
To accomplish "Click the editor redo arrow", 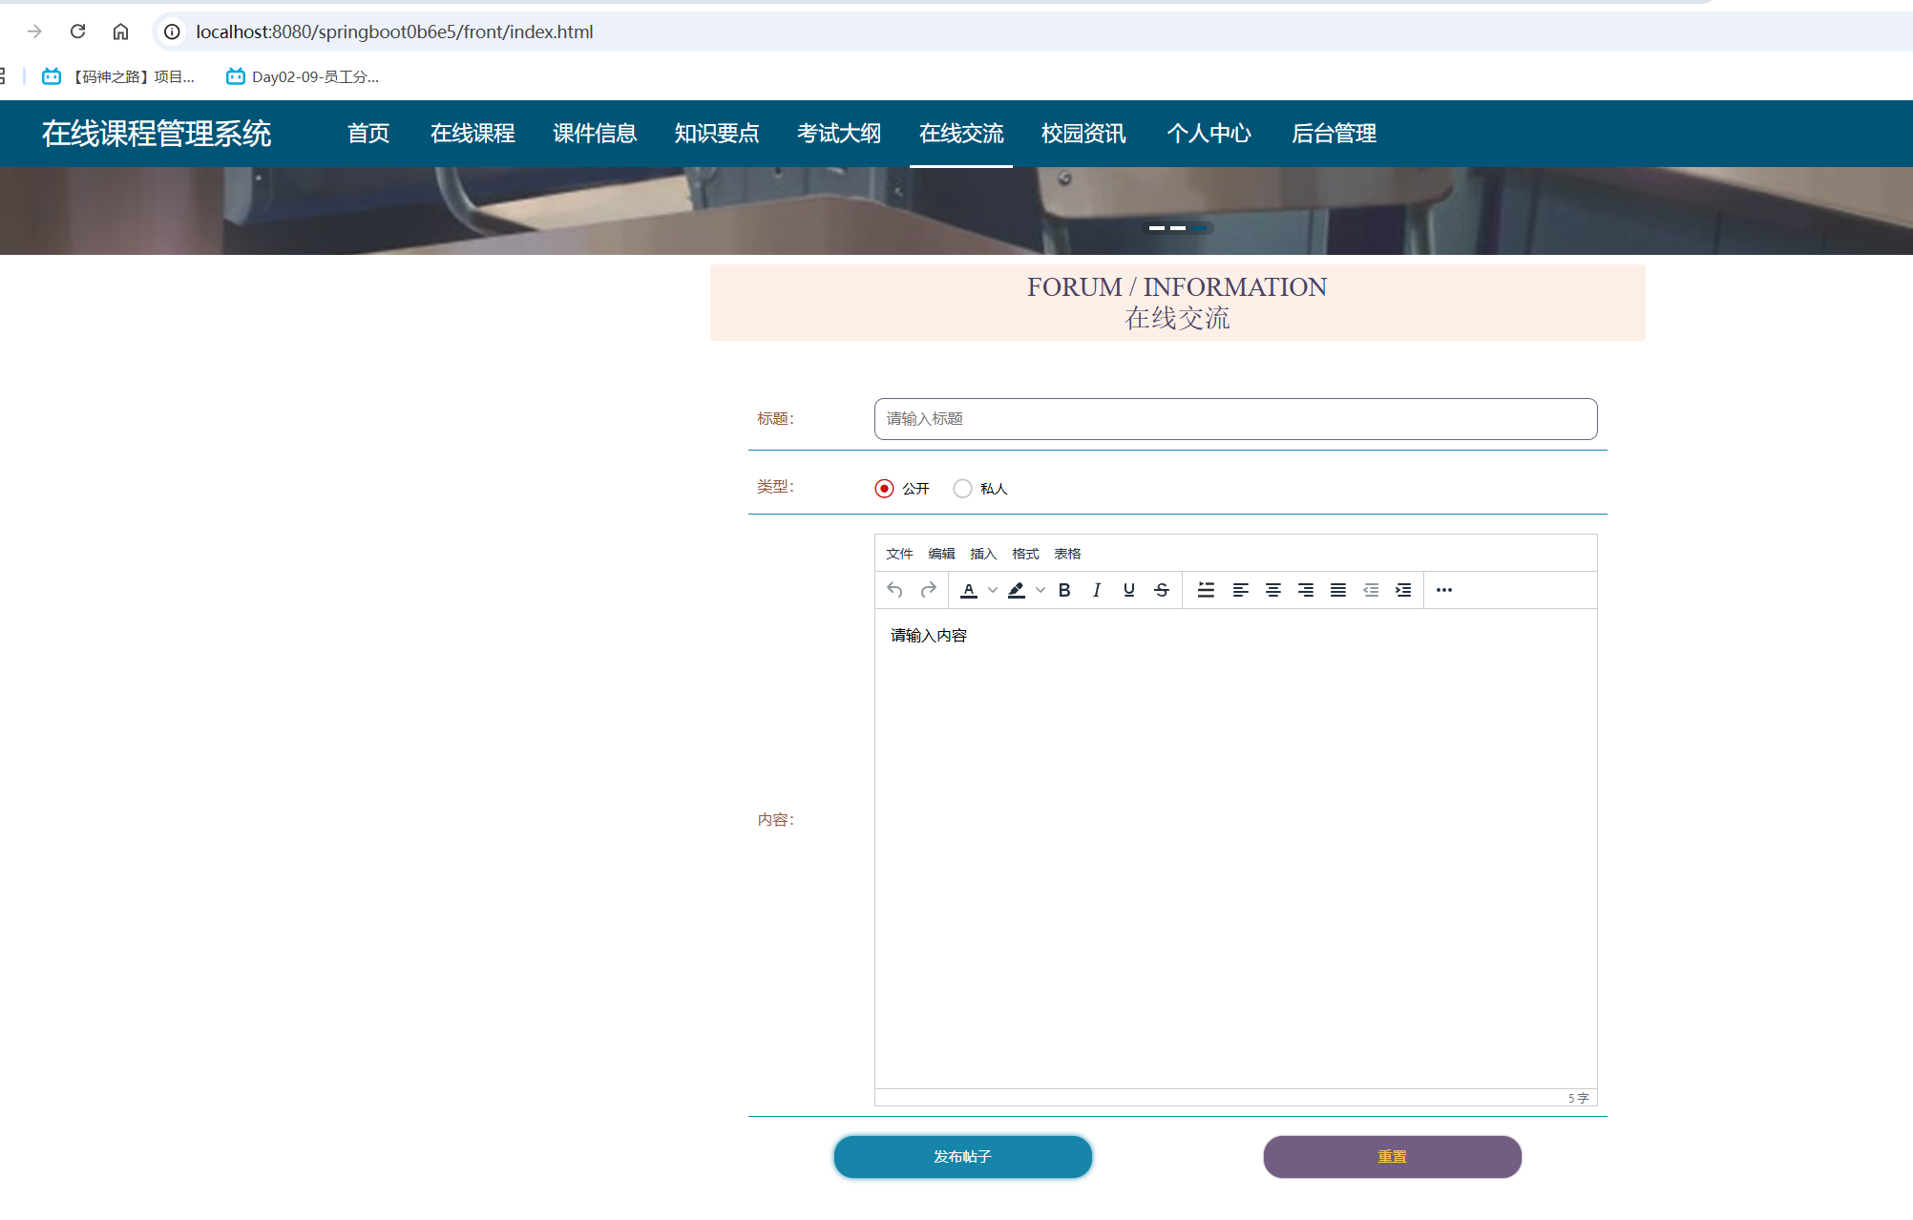I will click(x=928, y=590).
